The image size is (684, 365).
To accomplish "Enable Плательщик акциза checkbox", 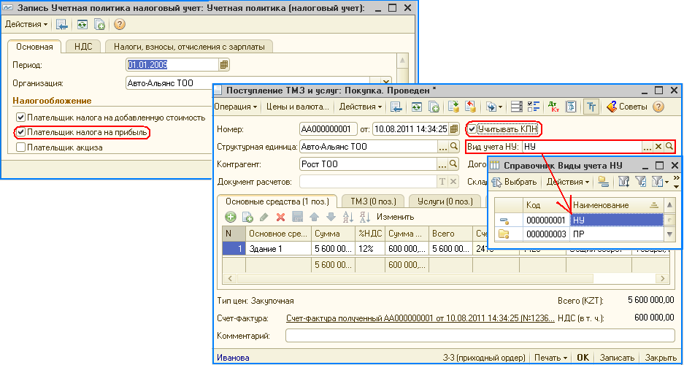I will pos(20,147).
